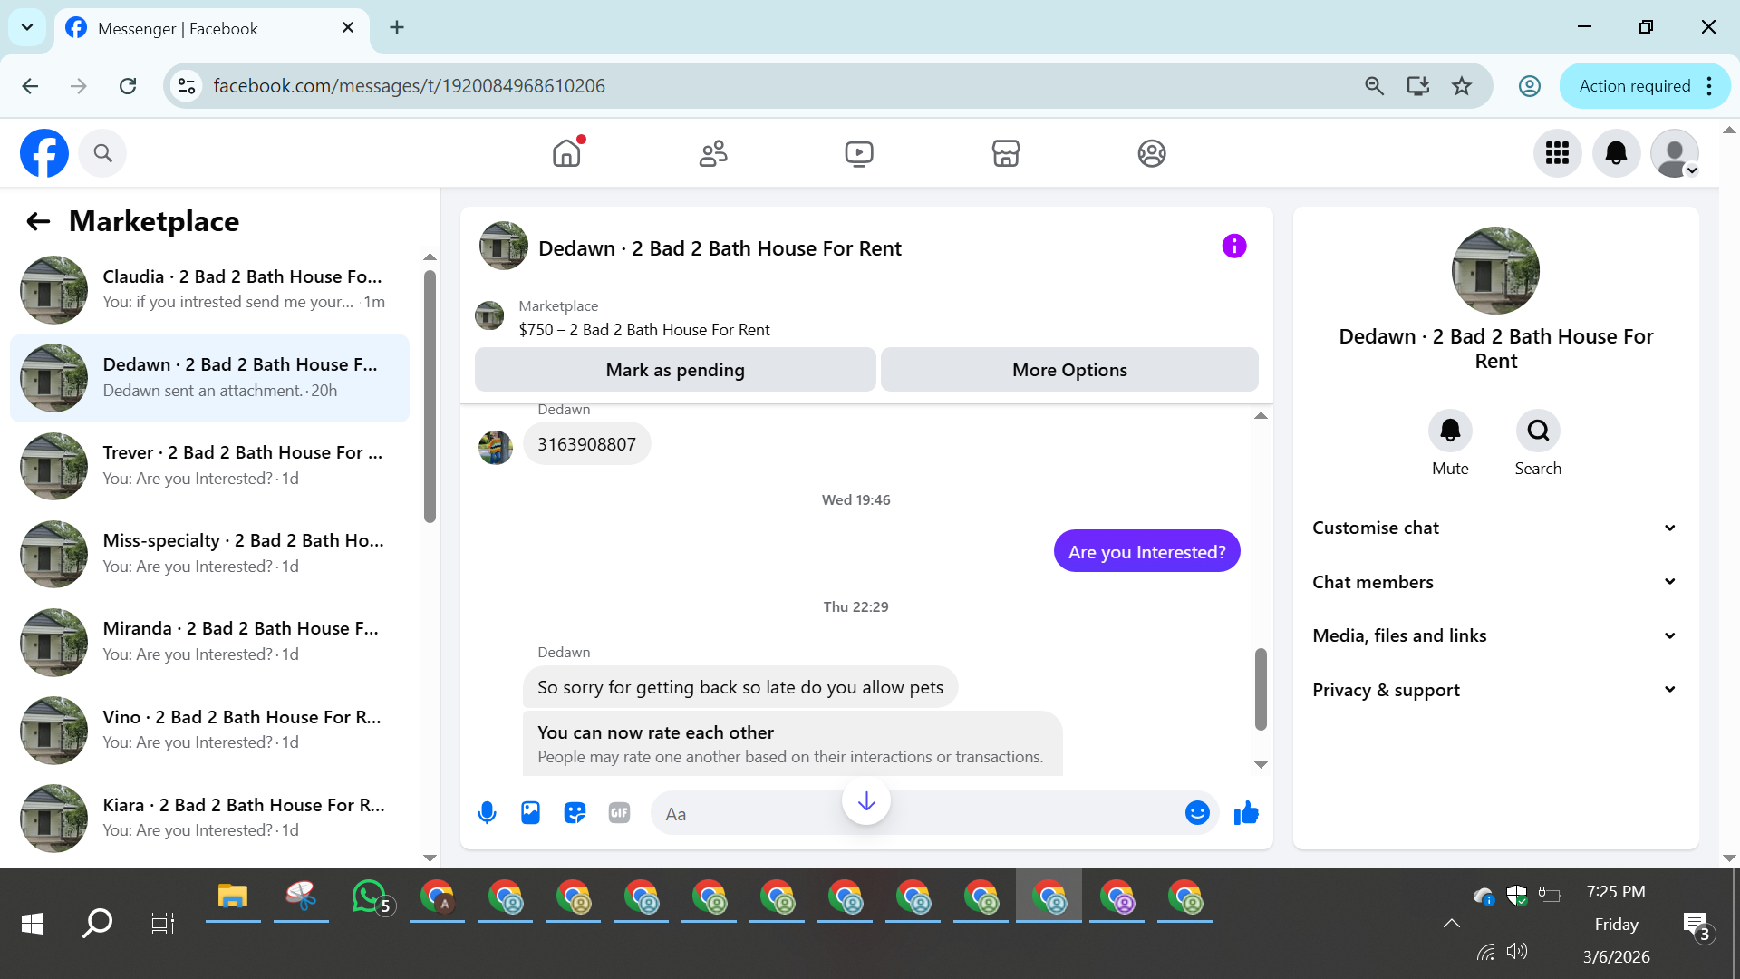Screen dimensions: 1740x979
Task: Send a thumbs-up like
Action: coord(1246,813)
